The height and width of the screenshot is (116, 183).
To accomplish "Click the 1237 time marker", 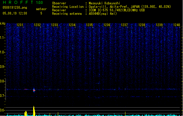I will pos(125,25).
